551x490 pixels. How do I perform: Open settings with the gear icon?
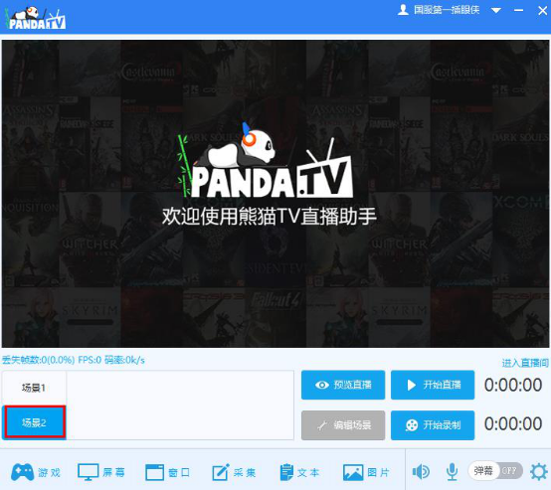[x=539, y=471]
